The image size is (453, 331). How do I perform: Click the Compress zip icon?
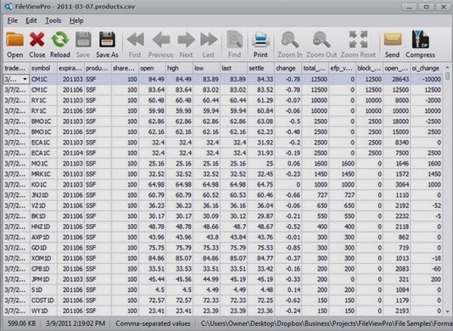421,40
